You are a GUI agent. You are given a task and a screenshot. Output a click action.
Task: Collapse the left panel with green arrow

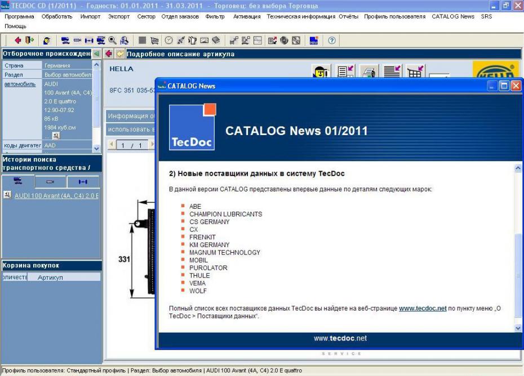pos(96,53)
